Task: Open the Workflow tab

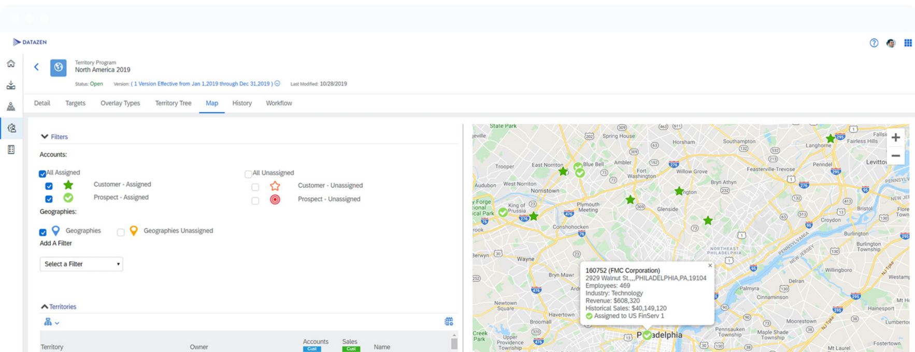Action: [279, 103]
